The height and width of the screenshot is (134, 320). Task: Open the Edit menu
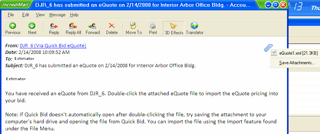[x=26, y=15]
